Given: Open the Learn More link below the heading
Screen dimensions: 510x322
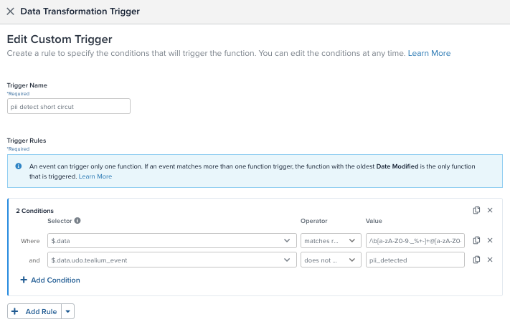Looking at the screenshot, I should point(429,54).
